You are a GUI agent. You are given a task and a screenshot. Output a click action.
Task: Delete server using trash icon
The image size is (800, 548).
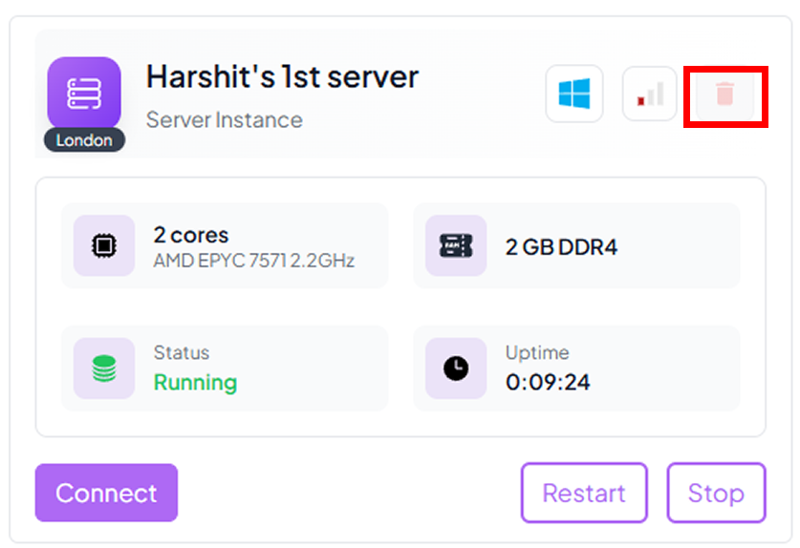[725, 94]
